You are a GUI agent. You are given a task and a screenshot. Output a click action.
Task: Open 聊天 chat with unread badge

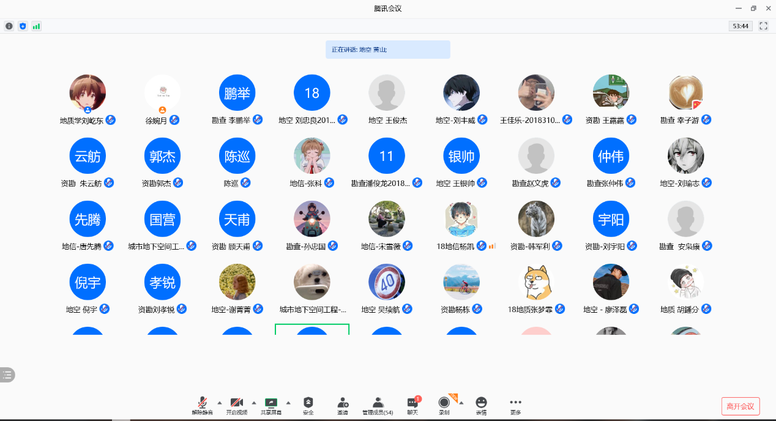(x=412, y=405)
